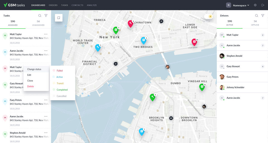Click Gary Peters' driver avatar

pos(222,77)
